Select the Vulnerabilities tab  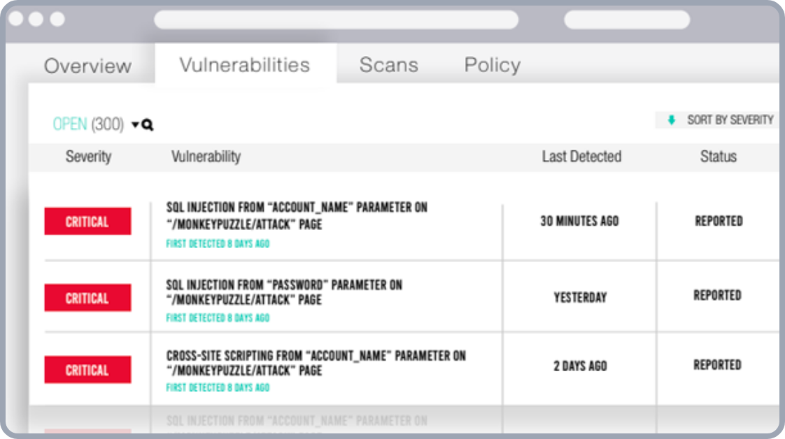pos(244,65)
